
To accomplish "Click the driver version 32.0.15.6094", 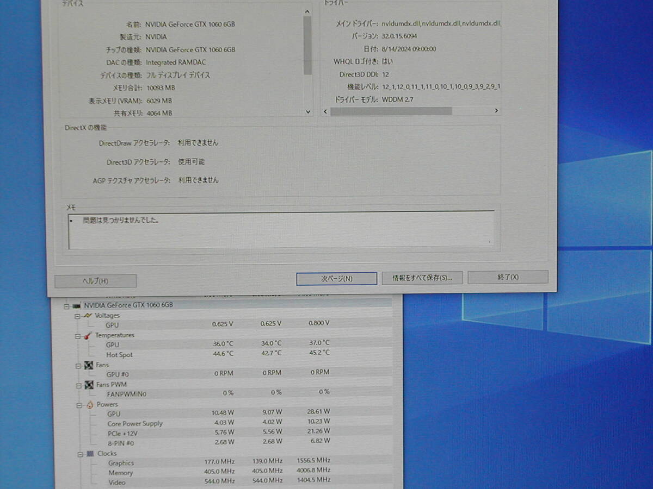I will click(399, 36).
